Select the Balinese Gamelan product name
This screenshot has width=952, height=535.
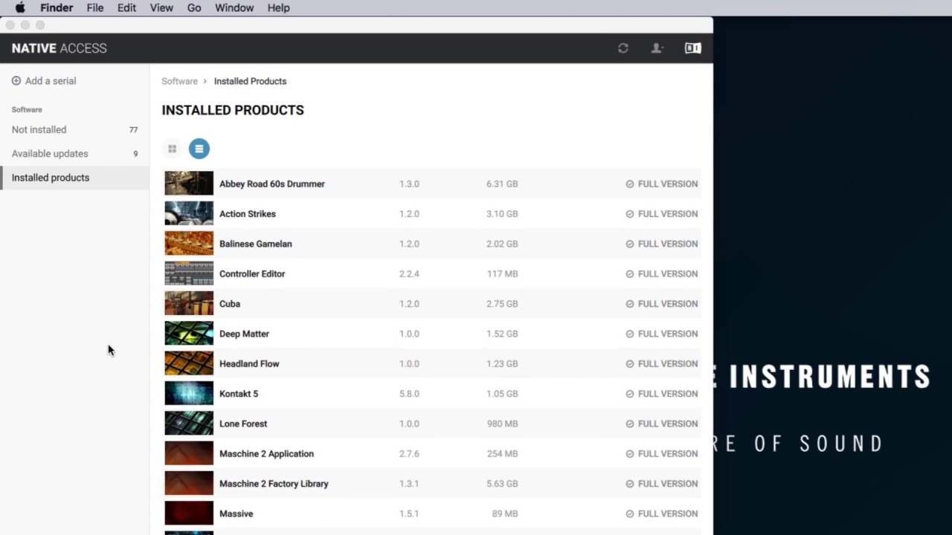click(256, 244)
